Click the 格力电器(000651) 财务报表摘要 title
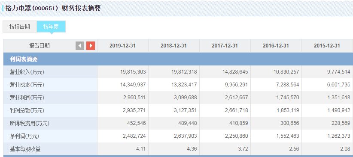 click(x=53, y=8)
